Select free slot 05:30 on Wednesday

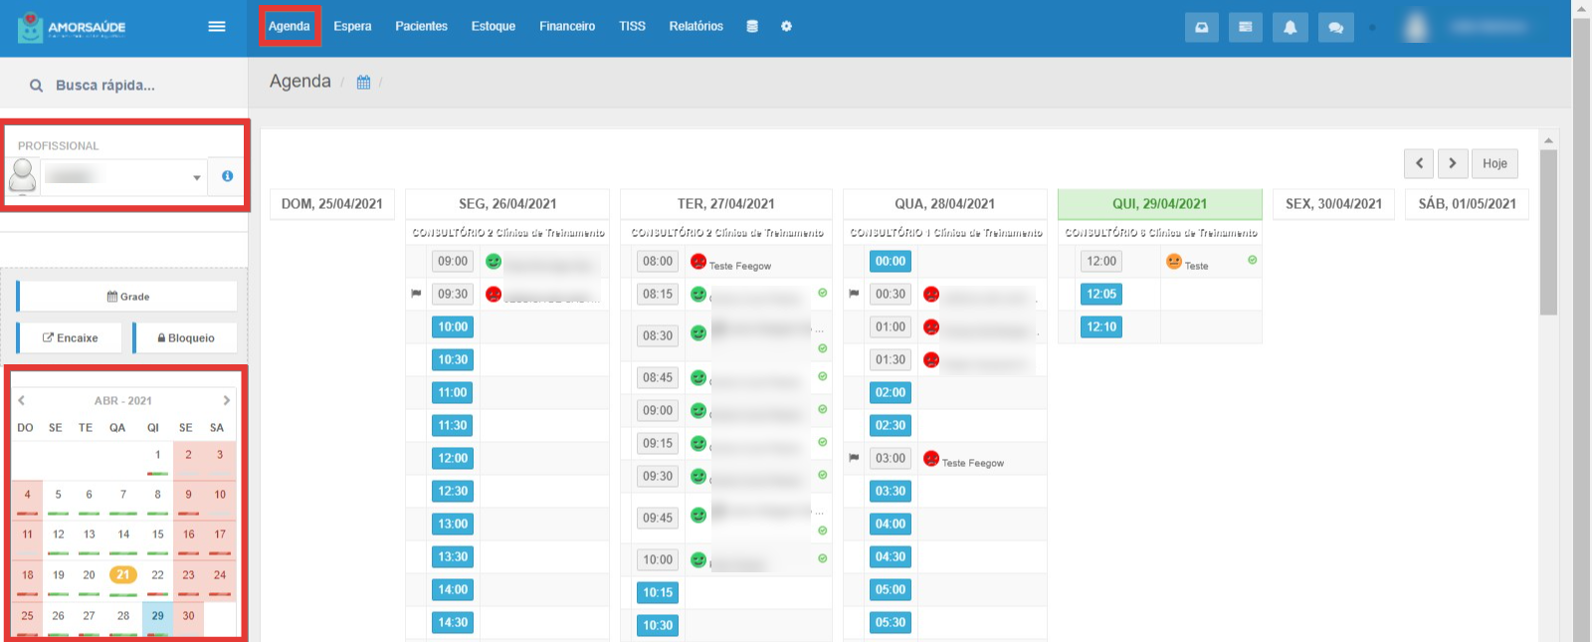(891, 622)
